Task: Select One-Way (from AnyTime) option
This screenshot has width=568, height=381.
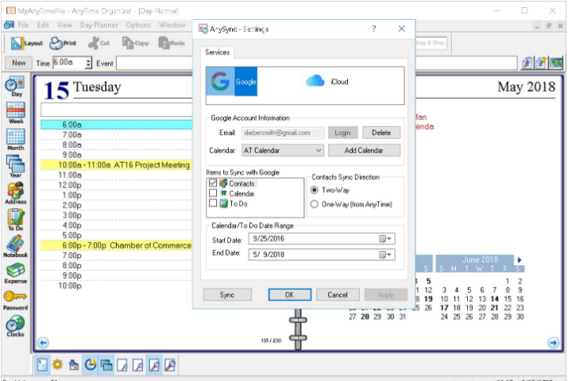Action: (x=314, y=204)
